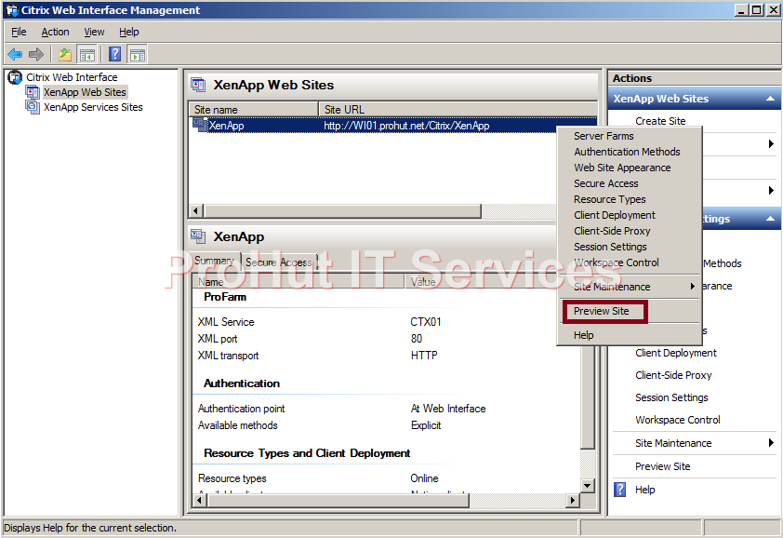Open the Action menu
Viewport: 783px width, 538px height.
click(55, 32)
